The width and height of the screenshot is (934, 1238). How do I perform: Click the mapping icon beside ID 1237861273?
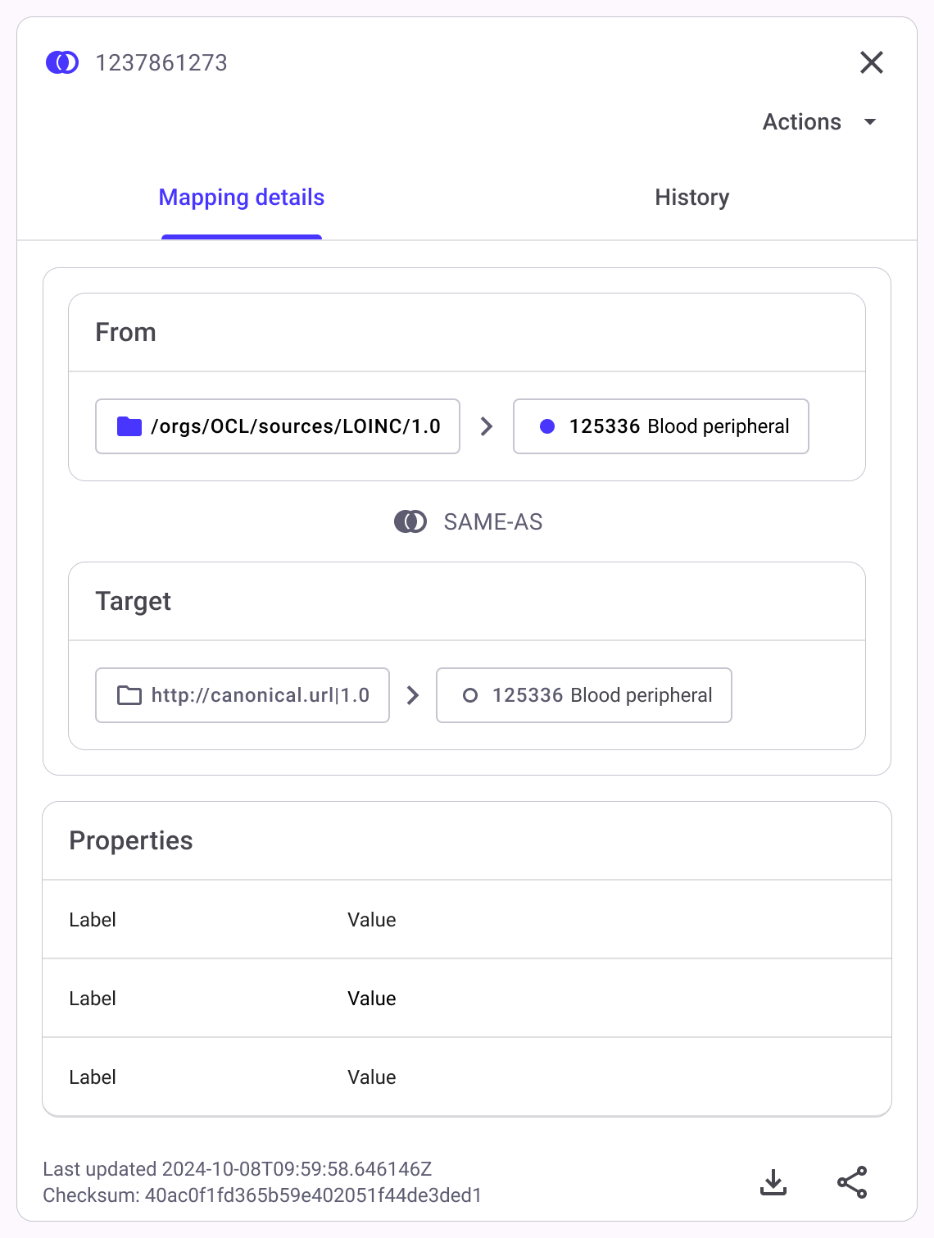click(x=62, y=62)
